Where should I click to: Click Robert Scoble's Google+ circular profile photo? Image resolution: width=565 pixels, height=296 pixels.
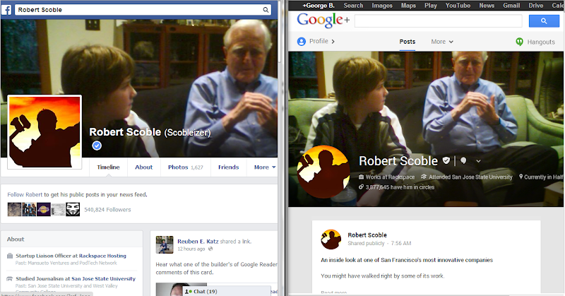coord(323,172)
